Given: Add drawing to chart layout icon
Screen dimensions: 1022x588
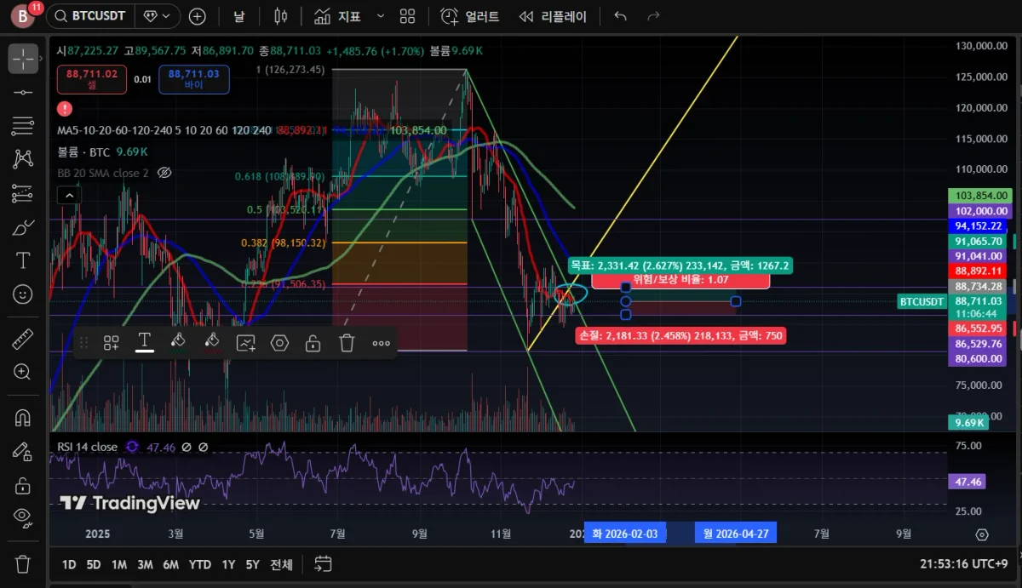Looking at the screenshot, I should (x=246, y=343).
